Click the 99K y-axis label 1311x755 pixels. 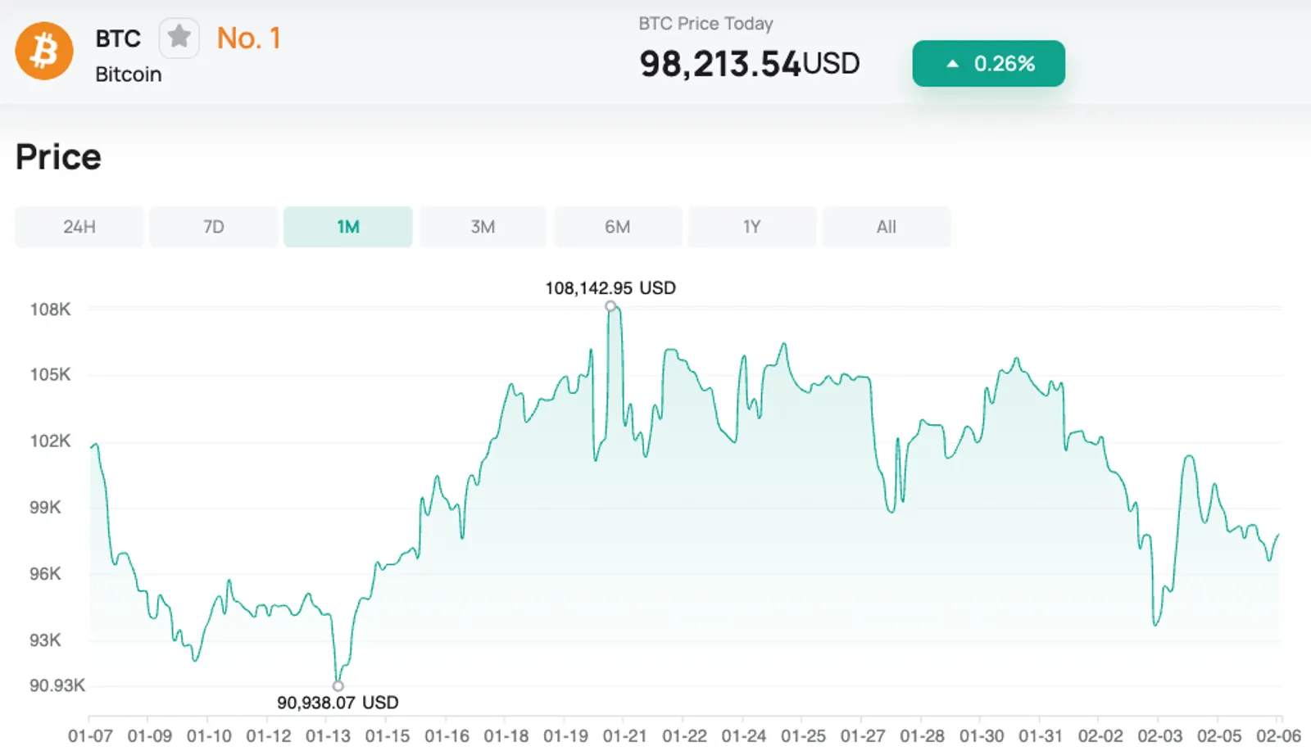[45, 508]
